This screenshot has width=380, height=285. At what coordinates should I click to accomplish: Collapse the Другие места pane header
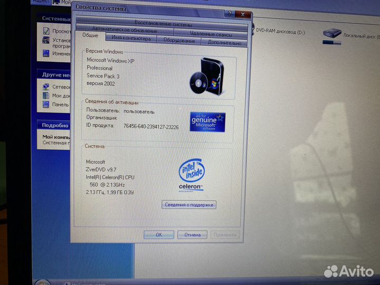(54, 74)
